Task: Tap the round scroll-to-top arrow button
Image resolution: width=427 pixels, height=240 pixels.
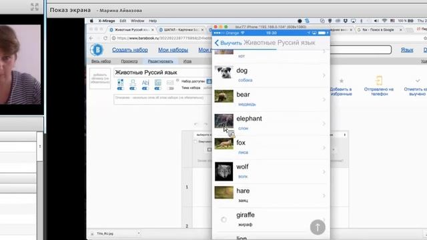Action: tap(318, 227)
